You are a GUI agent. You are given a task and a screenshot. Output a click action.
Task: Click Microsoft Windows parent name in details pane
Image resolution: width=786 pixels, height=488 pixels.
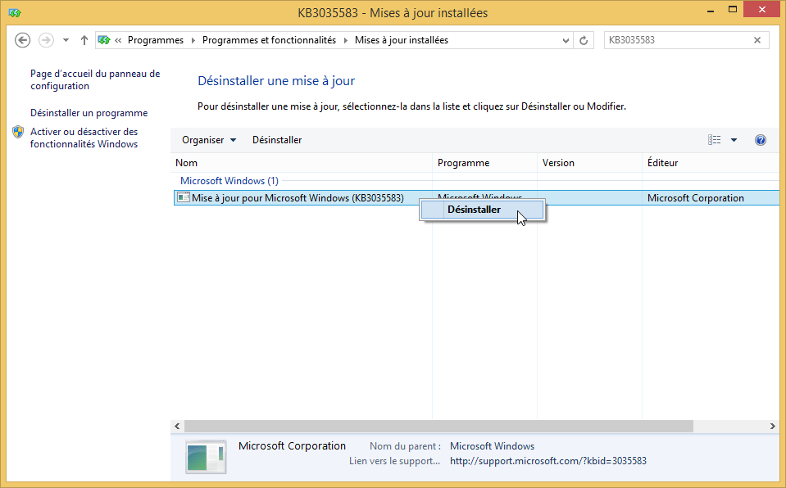(493, 446)
